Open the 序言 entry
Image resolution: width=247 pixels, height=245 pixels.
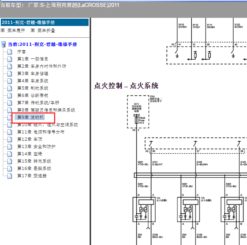(x=21, y=52)
